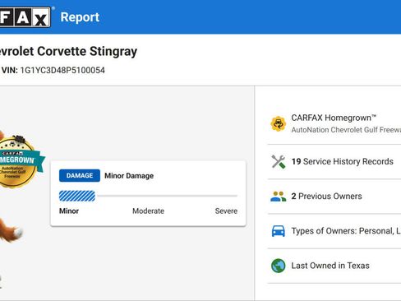Select the Moderate severity label
The image size is (401, 301).
pos(148,211)
